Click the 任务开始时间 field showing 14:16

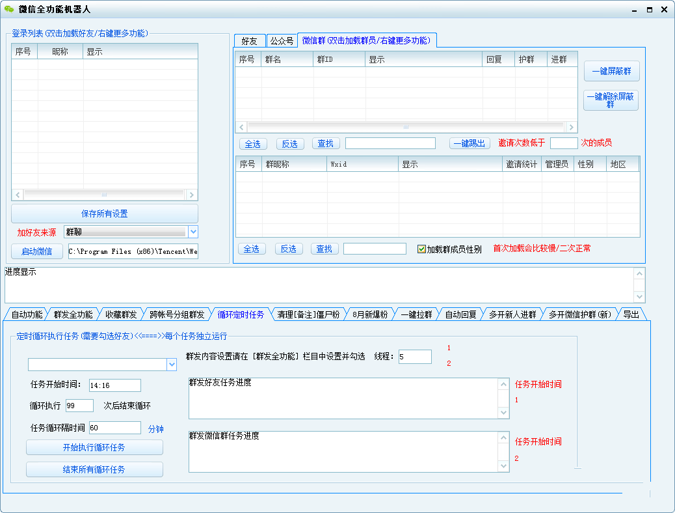pyautogui.click(x=115, y=385)
